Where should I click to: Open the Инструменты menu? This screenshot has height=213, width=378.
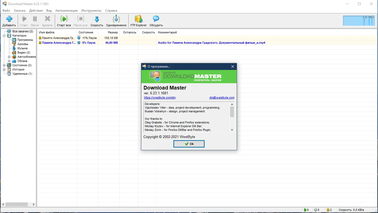coord(91,11)
